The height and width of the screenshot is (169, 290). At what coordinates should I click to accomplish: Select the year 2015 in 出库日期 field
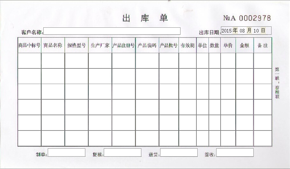[x=227, y=31]
